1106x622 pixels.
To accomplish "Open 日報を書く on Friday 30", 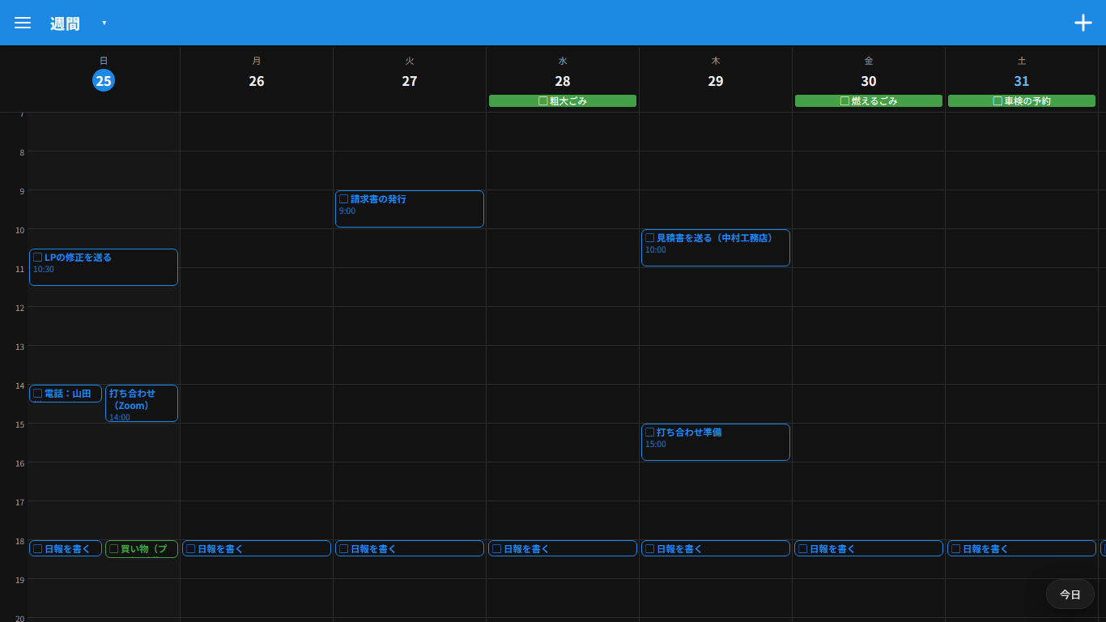I will pyautogui.click(x=869, y=548).
